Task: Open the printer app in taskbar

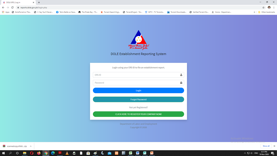Action: [74, 153]
